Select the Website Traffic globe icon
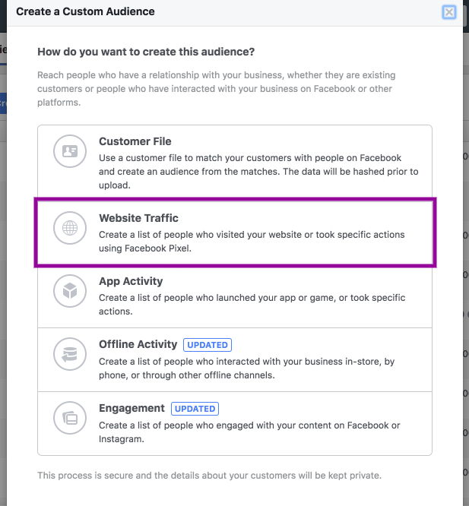The height and width of the screenshot is (506, 469). (x=70, y=228)
